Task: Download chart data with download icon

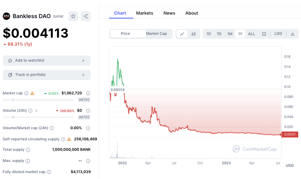Action: [293, 34]
